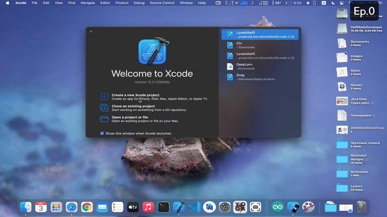The image size is (387, 217).
Task: Click the battery status in menu bar
Action: [x=293, y=3]
